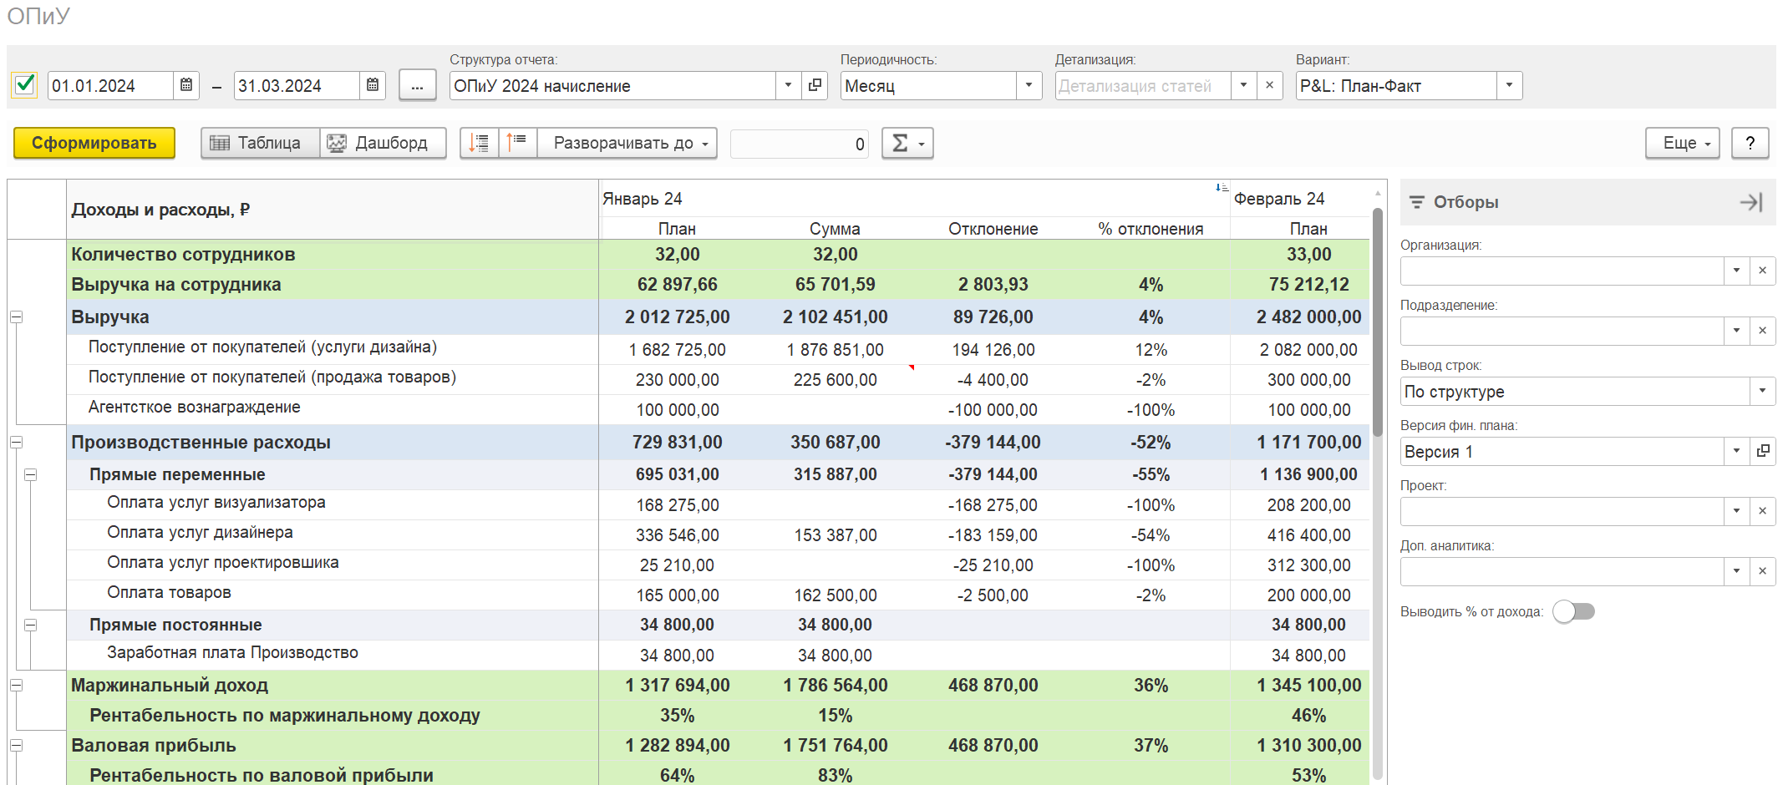This screenshot has height=785, width=1783.
Task: Switch to the Дашборд view
Action: pos(384,143)
